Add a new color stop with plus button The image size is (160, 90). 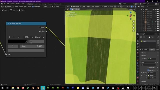click(9, 37)
